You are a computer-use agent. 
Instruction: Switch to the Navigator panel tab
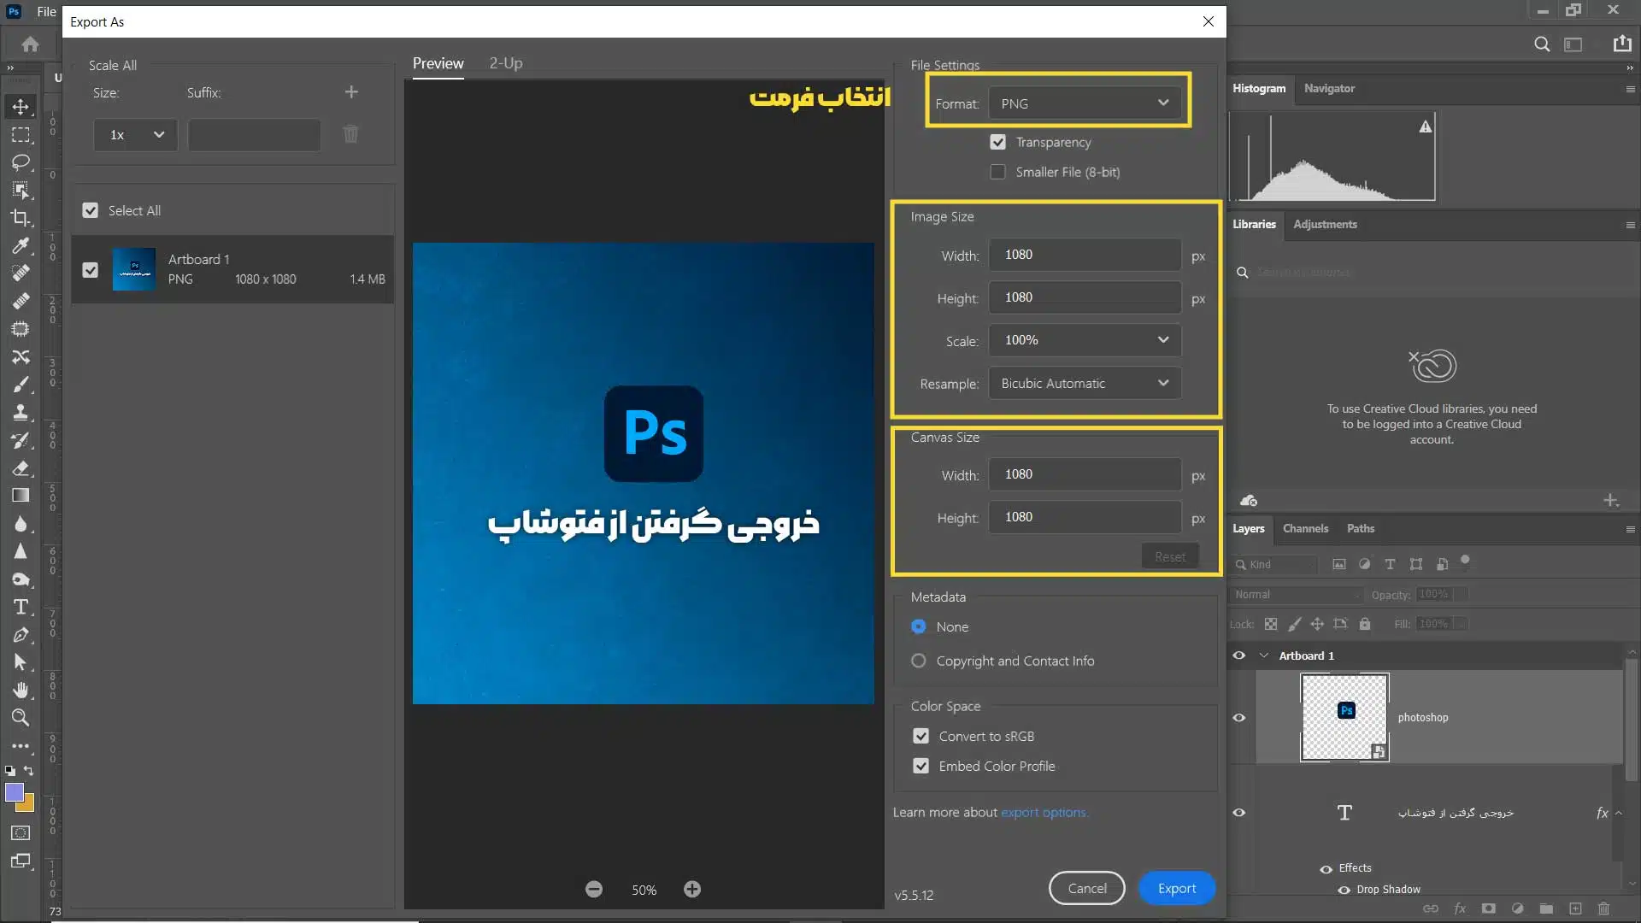pos(1329,88)
